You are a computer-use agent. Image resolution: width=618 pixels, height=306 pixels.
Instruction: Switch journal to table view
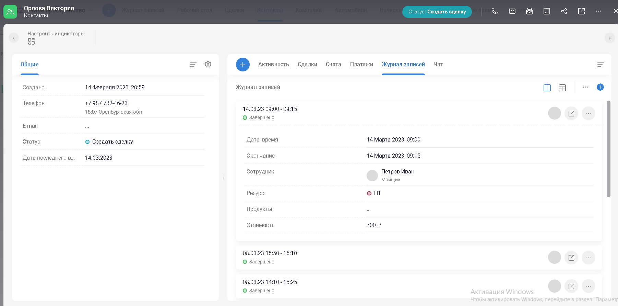coord(562,88)
